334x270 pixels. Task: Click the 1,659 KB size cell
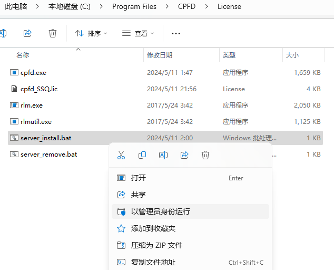pyautogui.click(x=307, y=73)
